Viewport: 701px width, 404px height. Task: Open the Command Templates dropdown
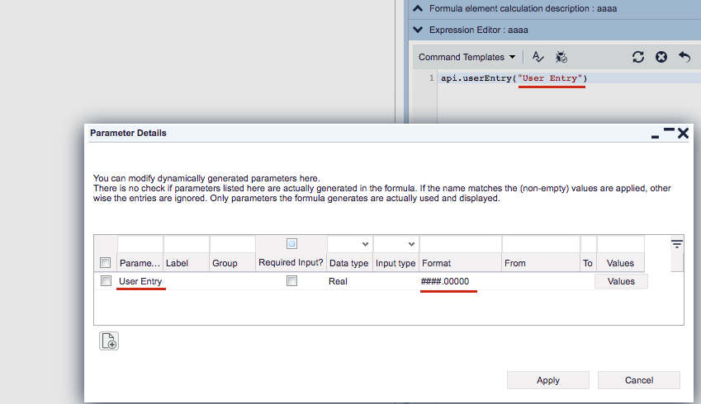coord(467,57)
